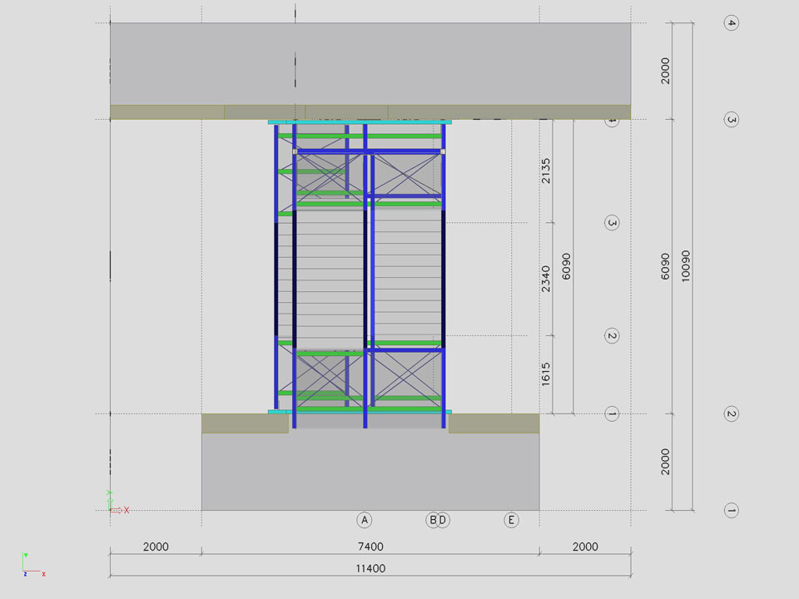
Task: Select the cyan top beam of the scaffold
Action: coord(360,122)
